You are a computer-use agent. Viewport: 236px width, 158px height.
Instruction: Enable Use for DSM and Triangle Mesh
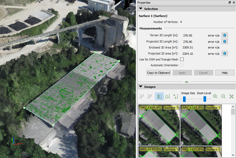tap(182, 60)
